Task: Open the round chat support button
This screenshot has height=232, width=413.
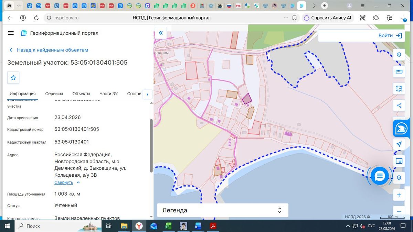Action: [x=380, y=176]
